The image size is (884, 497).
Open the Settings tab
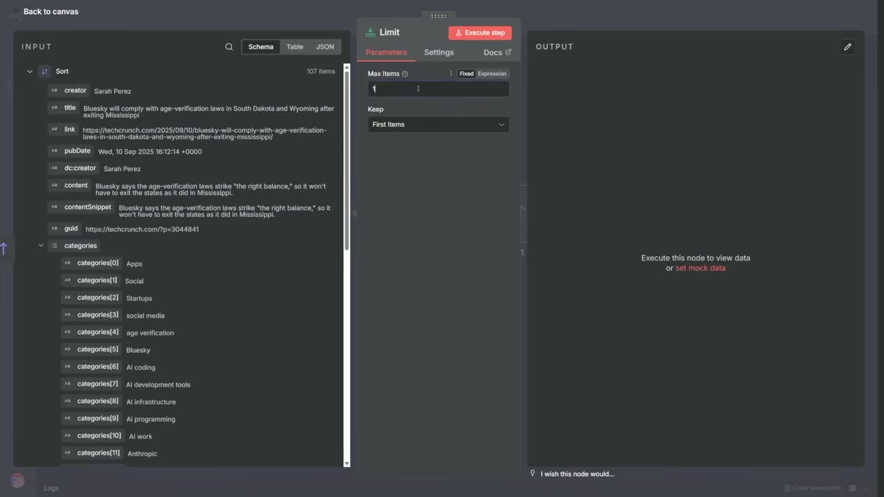pos(439,52)
